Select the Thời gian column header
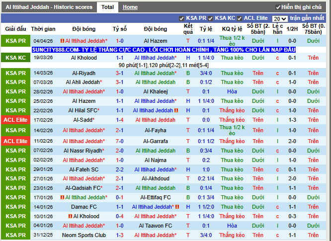Viewport: 331px width, 241px height. pyautogui.click(x=43, y=29)
